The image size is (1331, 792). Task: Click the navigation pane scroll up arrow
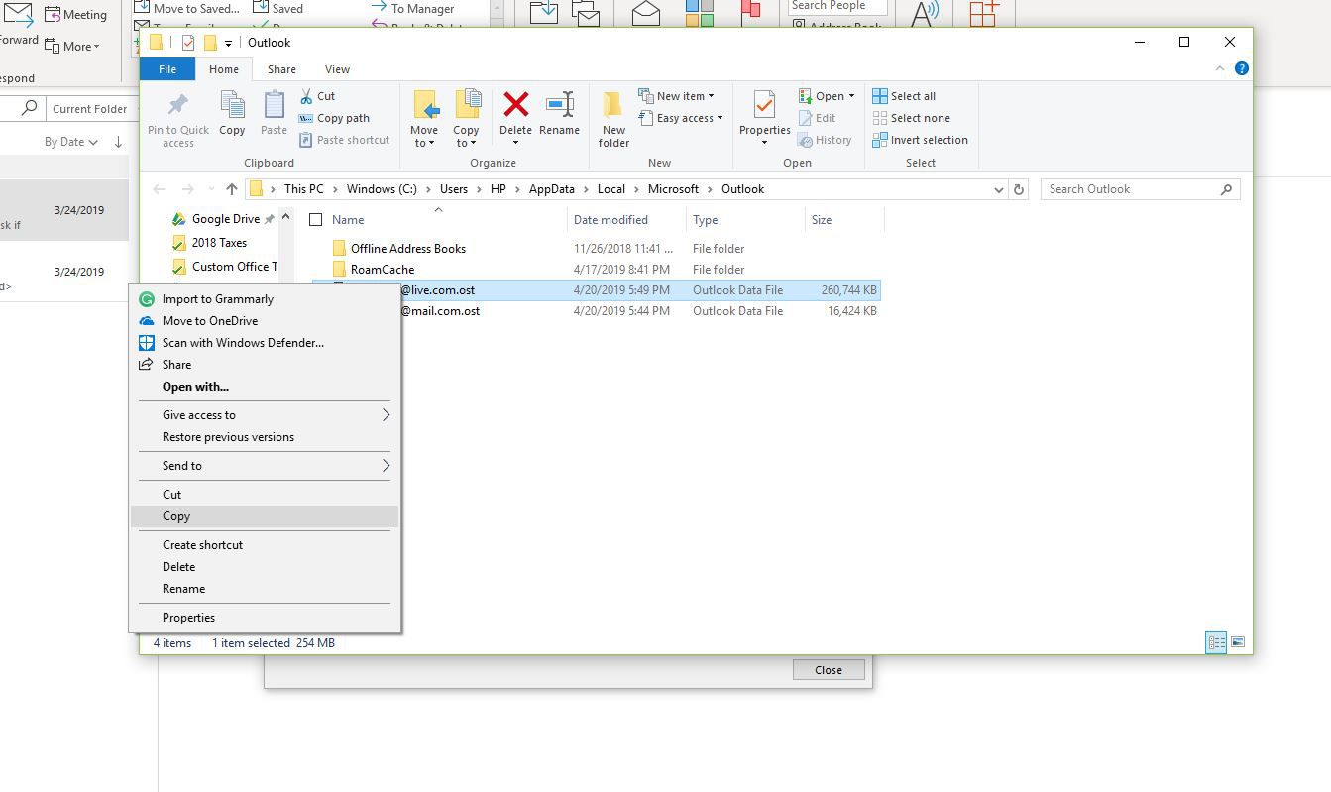click(x=286, y=217)
